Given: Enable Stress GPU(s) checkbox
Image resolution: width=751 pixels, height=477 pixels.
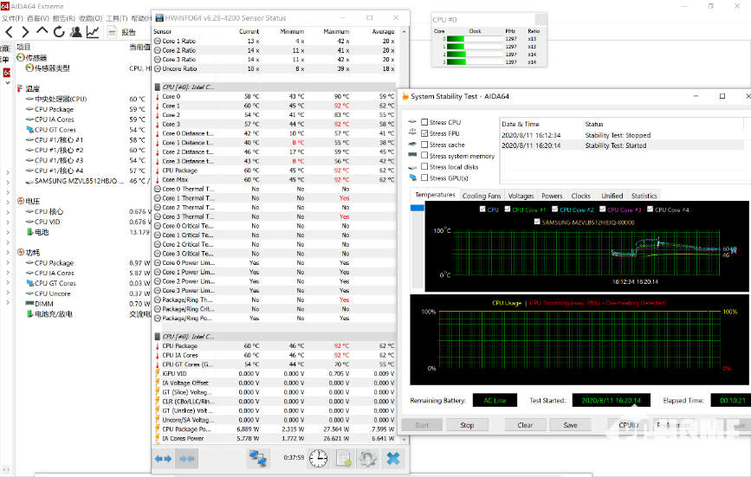Looking at the screenshot, I should click(x=424, y=178).
